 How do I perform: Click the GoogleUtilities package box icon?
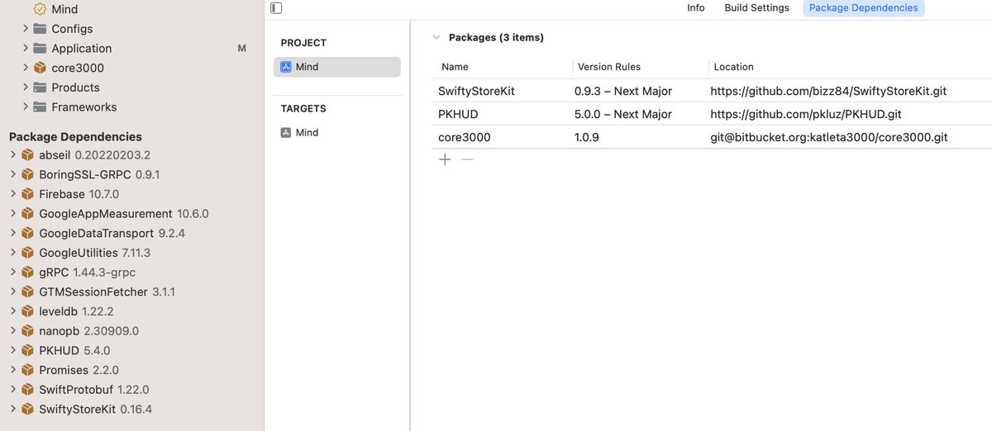tap(27, 253)
